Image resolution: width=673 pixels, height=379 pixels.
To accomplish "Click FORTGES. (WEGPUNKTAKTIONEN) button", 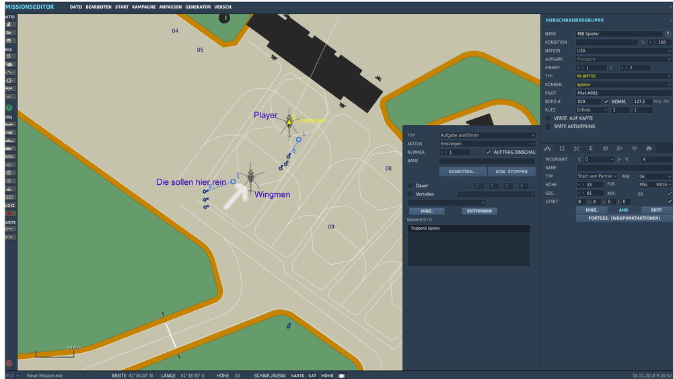I will [624, 218].
